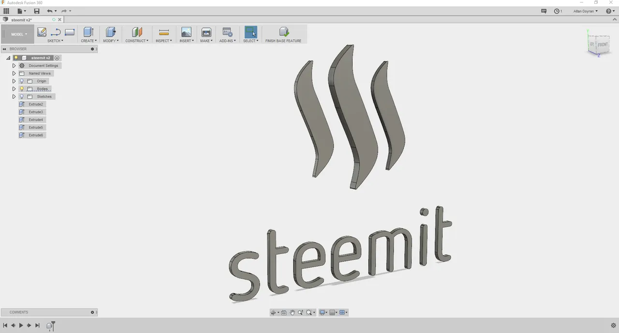Toggle visibility bulb of steemit v2 component
This screenshot has height=333, width=619.
tap(16, 58)
